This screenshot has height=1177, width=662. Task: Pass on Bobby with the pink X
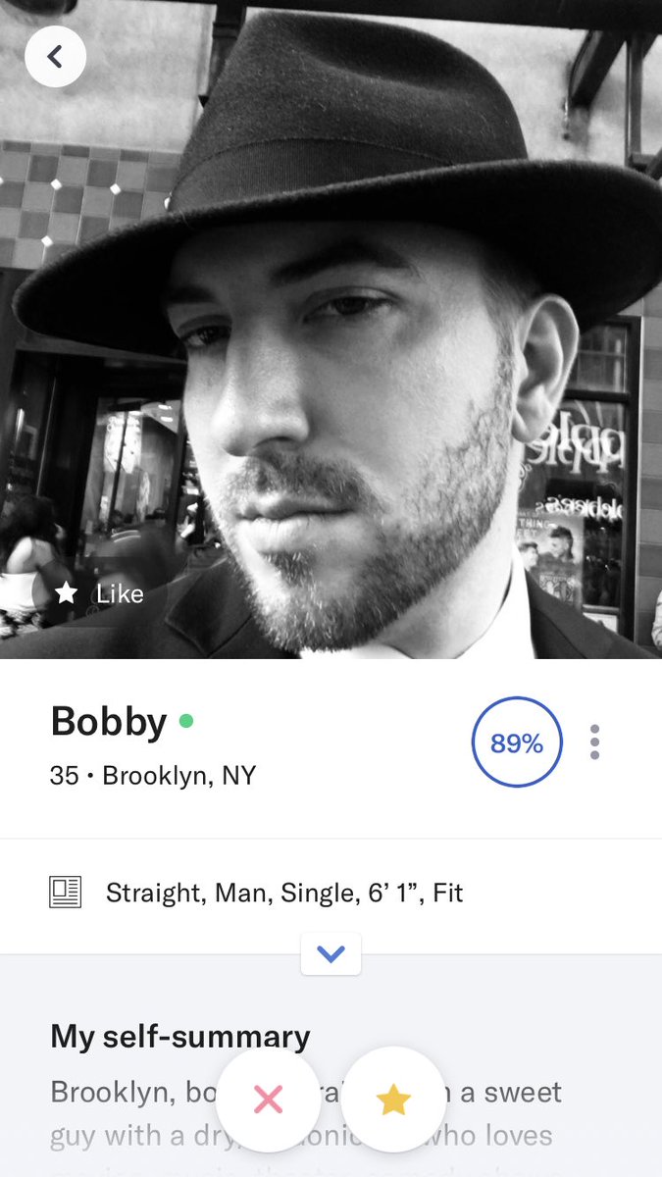(268, 1100)
